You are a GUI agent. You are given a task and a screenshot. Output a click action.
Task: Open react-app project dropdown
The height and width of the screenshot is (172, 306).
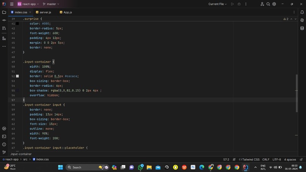[x=28, y=4]
